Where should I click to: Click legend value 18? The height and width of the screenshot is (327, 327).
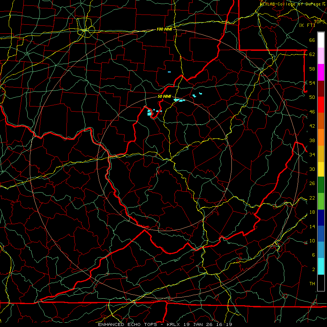pos(312,212)
